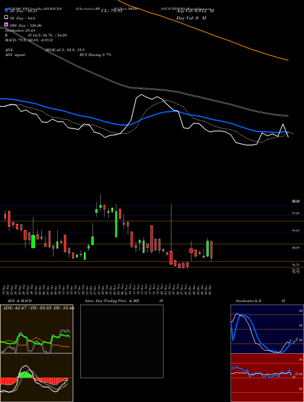Image resolution: width=304 pixels, height=402 pixels.
Task: Select the '200 Day = 126.06' legend text
Action: (x=26, y=26)
